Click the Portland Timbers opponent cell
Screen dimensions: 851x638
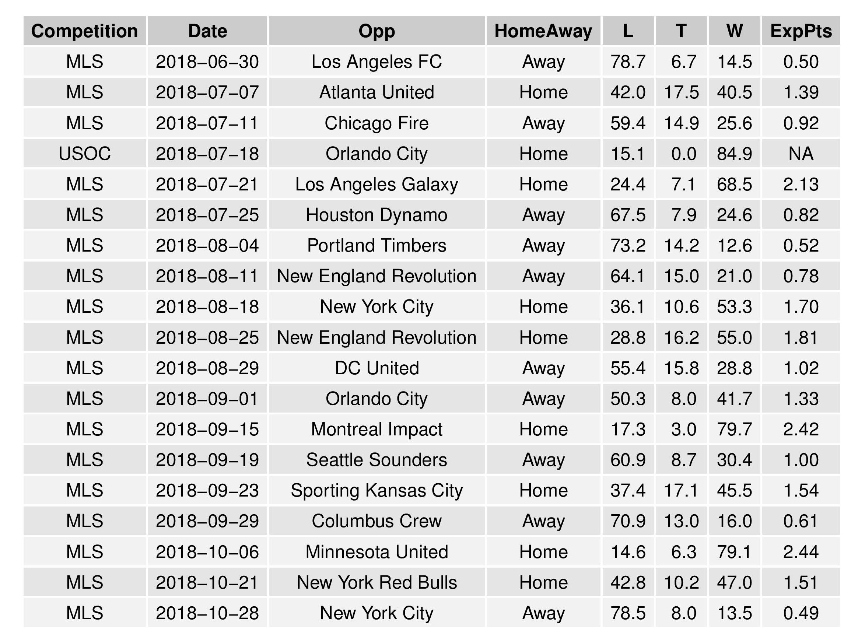tap(377, 245)
